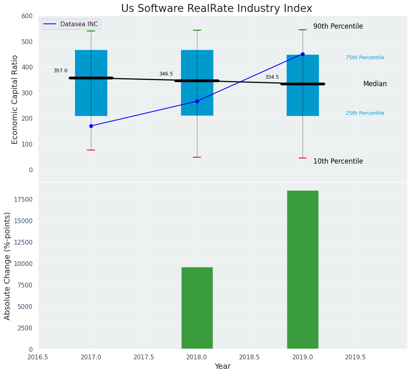Screen dimensions: 411x374
Task: Click the red 10th percentile cap for 2017
Action: tap(91, 150)
